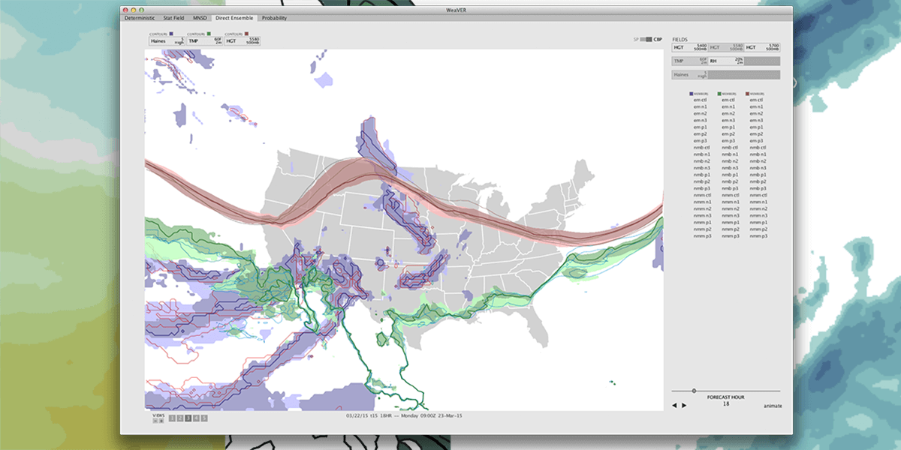Switch to the Deterministic tab

[140, 17]
